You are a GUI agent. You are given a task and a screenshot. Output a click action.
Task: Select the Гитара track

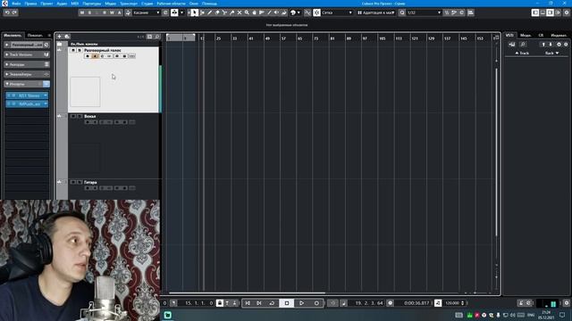90,182
